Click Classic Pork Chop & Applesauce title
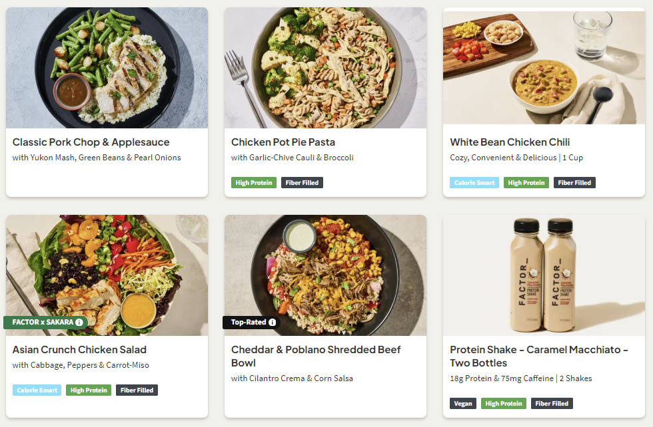 click(91, 142)
